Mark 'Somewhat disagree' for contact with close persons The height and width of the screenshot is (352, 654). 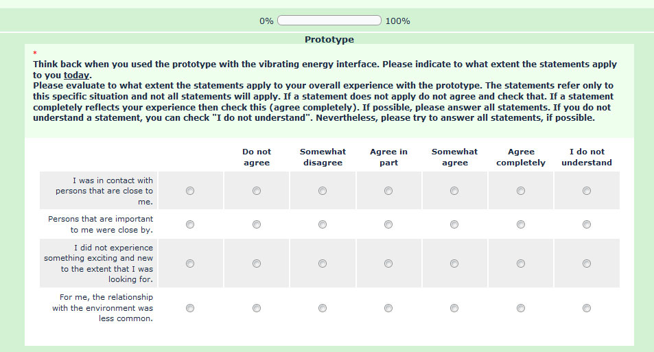pos(323,191)
